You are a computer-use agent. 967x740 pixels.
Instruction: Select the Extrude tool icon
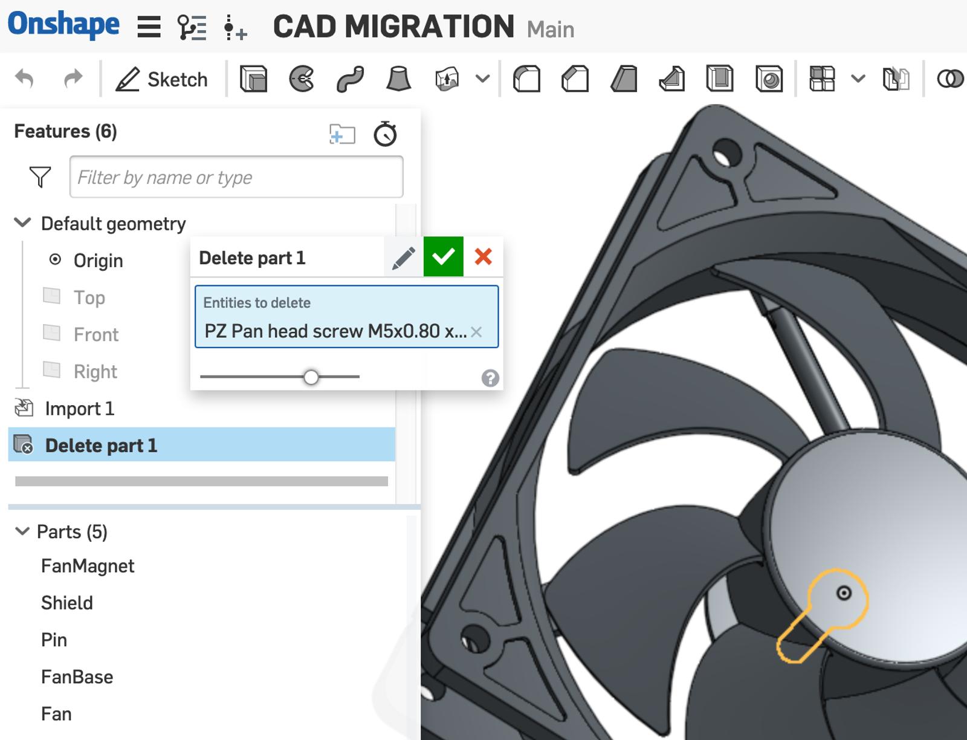[253, 79]
